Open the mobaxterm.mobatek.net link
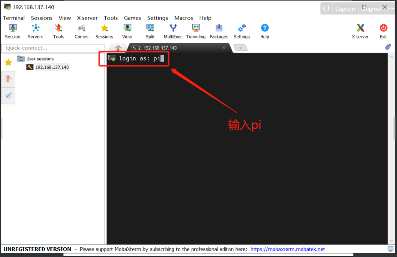Viewport: 397px width, 257px height. click(x=287, y=249)
